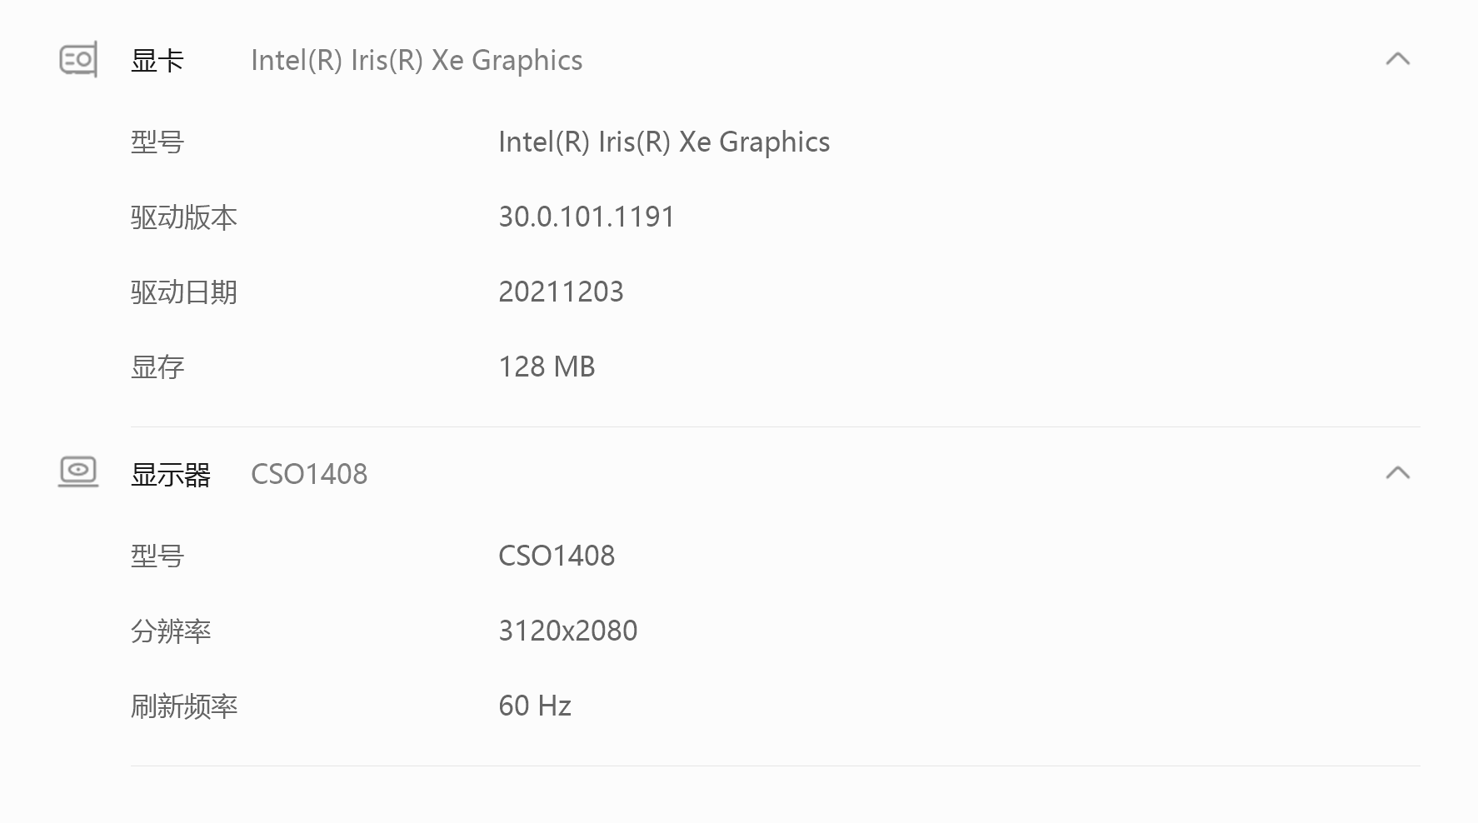Select the Intel Iris Xe Graphics header summary
The image size is (1478, 823).
(x=417, y=61)
